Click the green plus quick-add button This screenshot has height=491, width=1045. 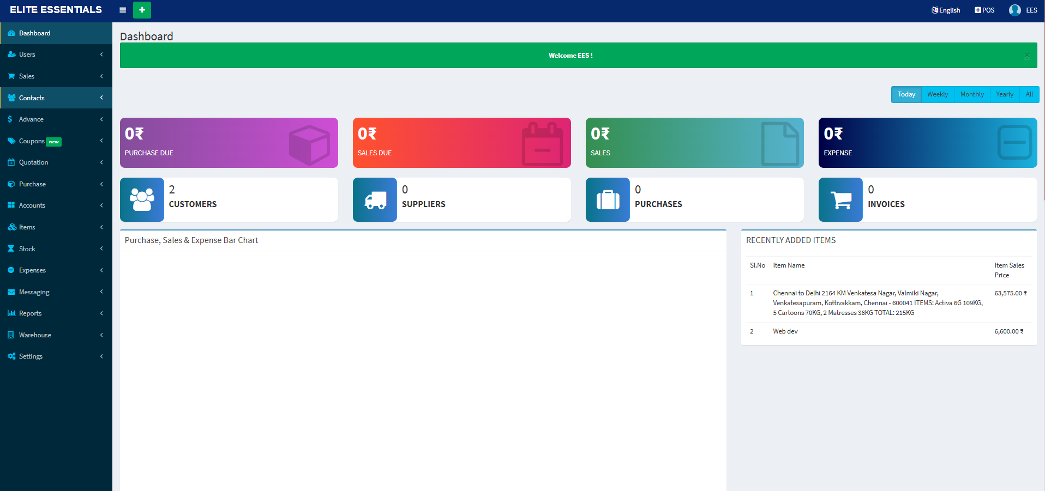point(142,10)
